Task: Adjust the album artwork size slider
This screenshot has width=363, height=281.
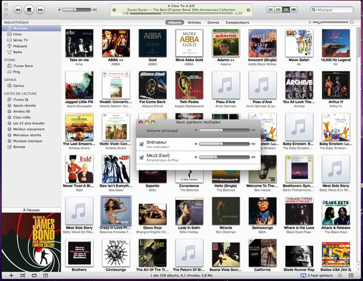Action: pyautogui.click(x=331, y=22)
